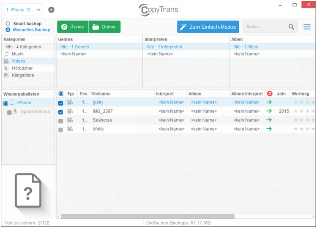This screenshot has width=317, height=228.
Task: Select the Smart backup radio button
Action: click(x=8, y=24)
